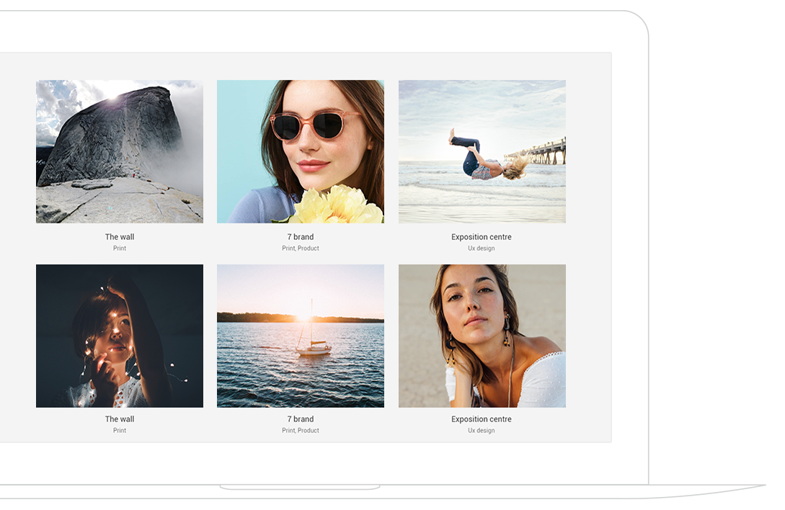Open the beach pier jumping photo
This screenshot has height=510, width=785.
pos(482,152)
